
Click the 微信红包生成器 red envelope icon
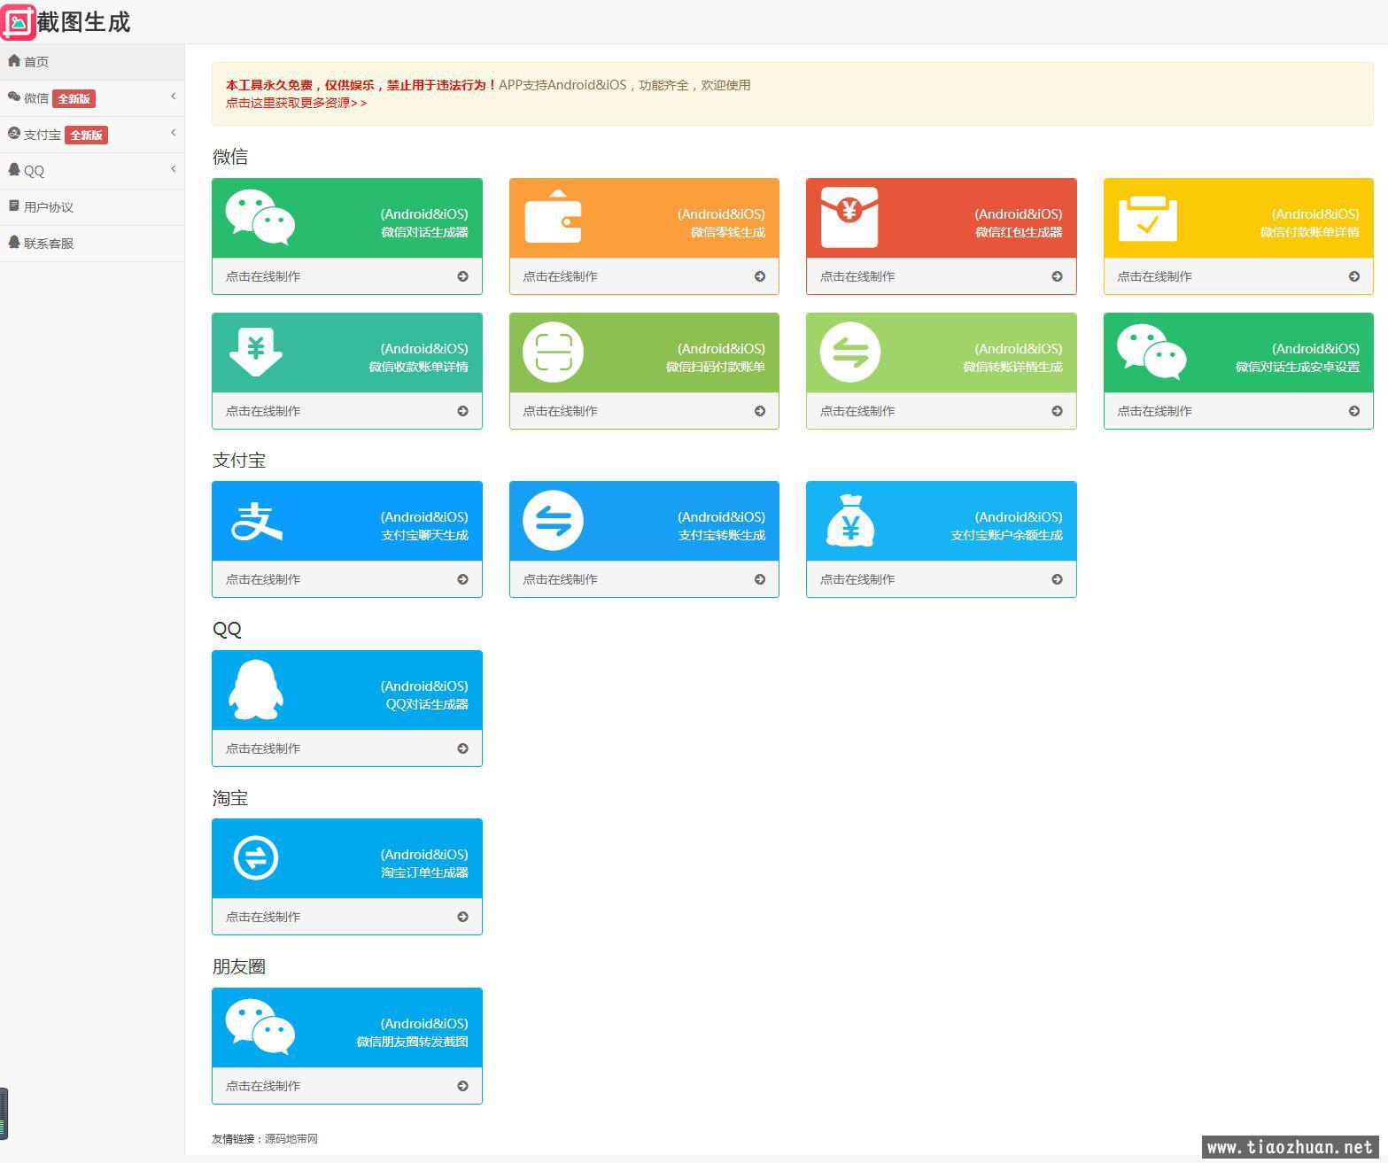click(849, 217)
